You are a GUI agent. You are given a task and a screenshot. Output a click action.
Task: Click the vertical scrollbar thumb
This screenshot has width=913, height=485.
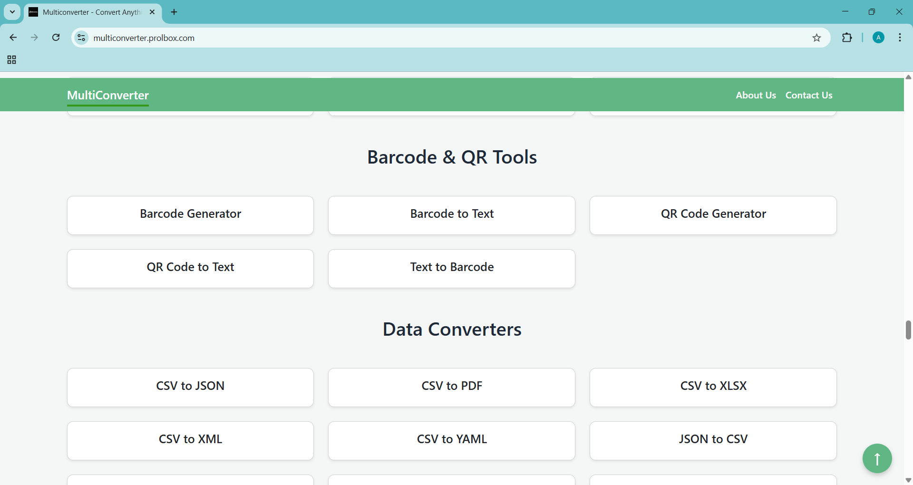point(908,330)
